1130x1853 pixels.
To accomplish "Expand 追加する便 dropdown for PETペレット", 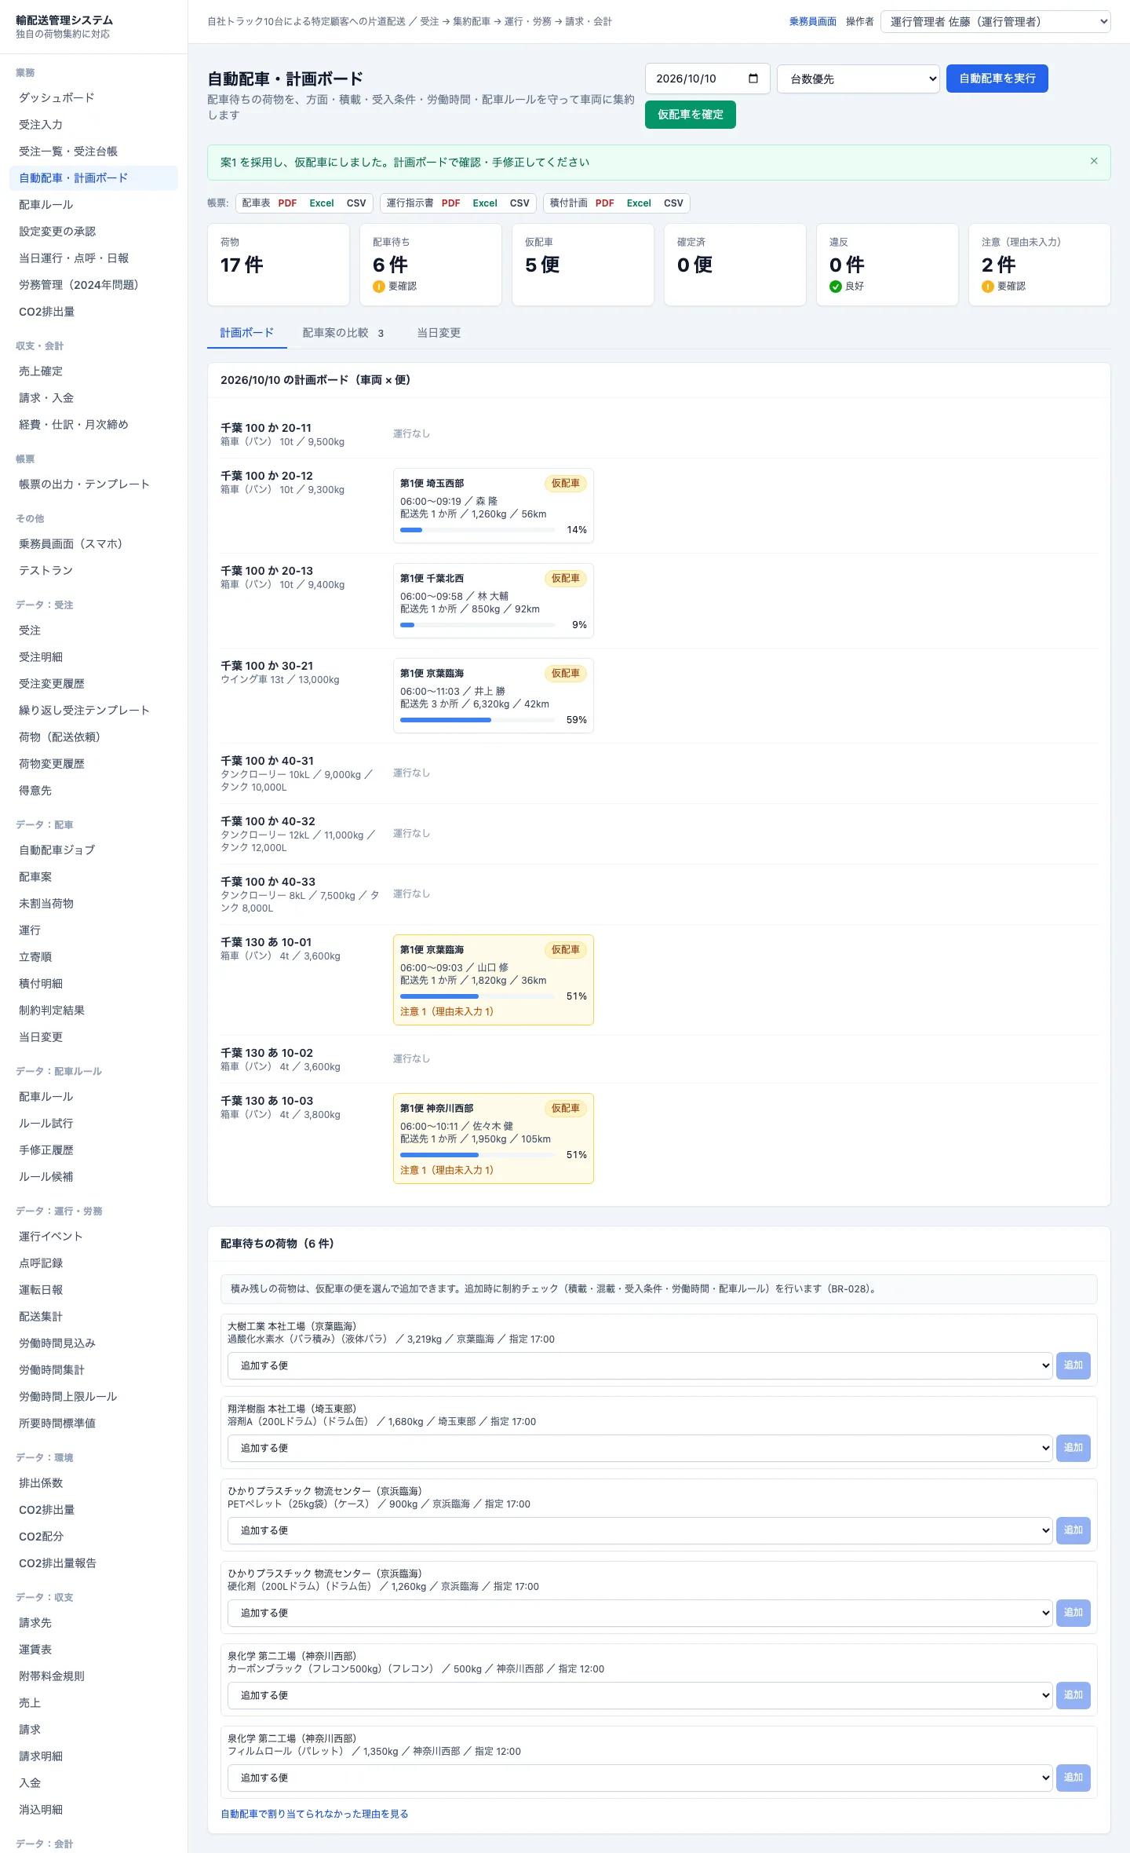I will point(640,1530).
